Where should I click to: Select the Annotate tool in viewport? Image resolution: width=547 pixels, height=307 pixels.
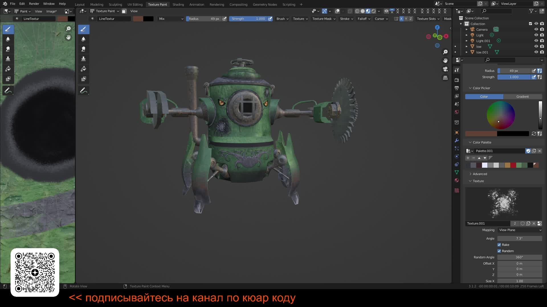pyautogui.click(x=83, y=91)
